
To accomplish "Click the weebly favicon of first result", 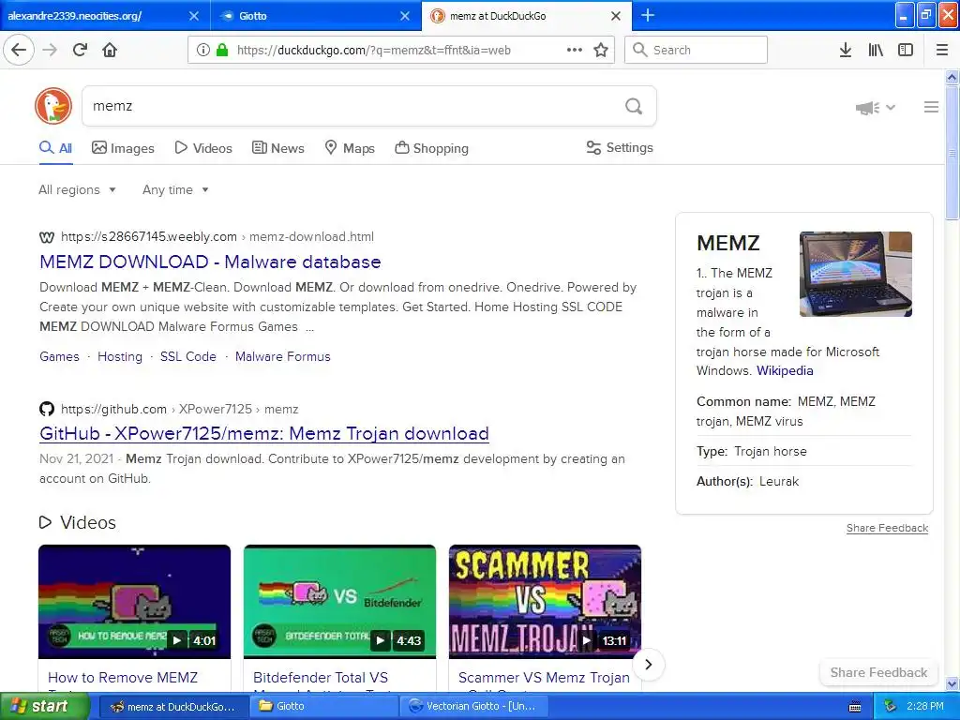I will tap(47, 237).
